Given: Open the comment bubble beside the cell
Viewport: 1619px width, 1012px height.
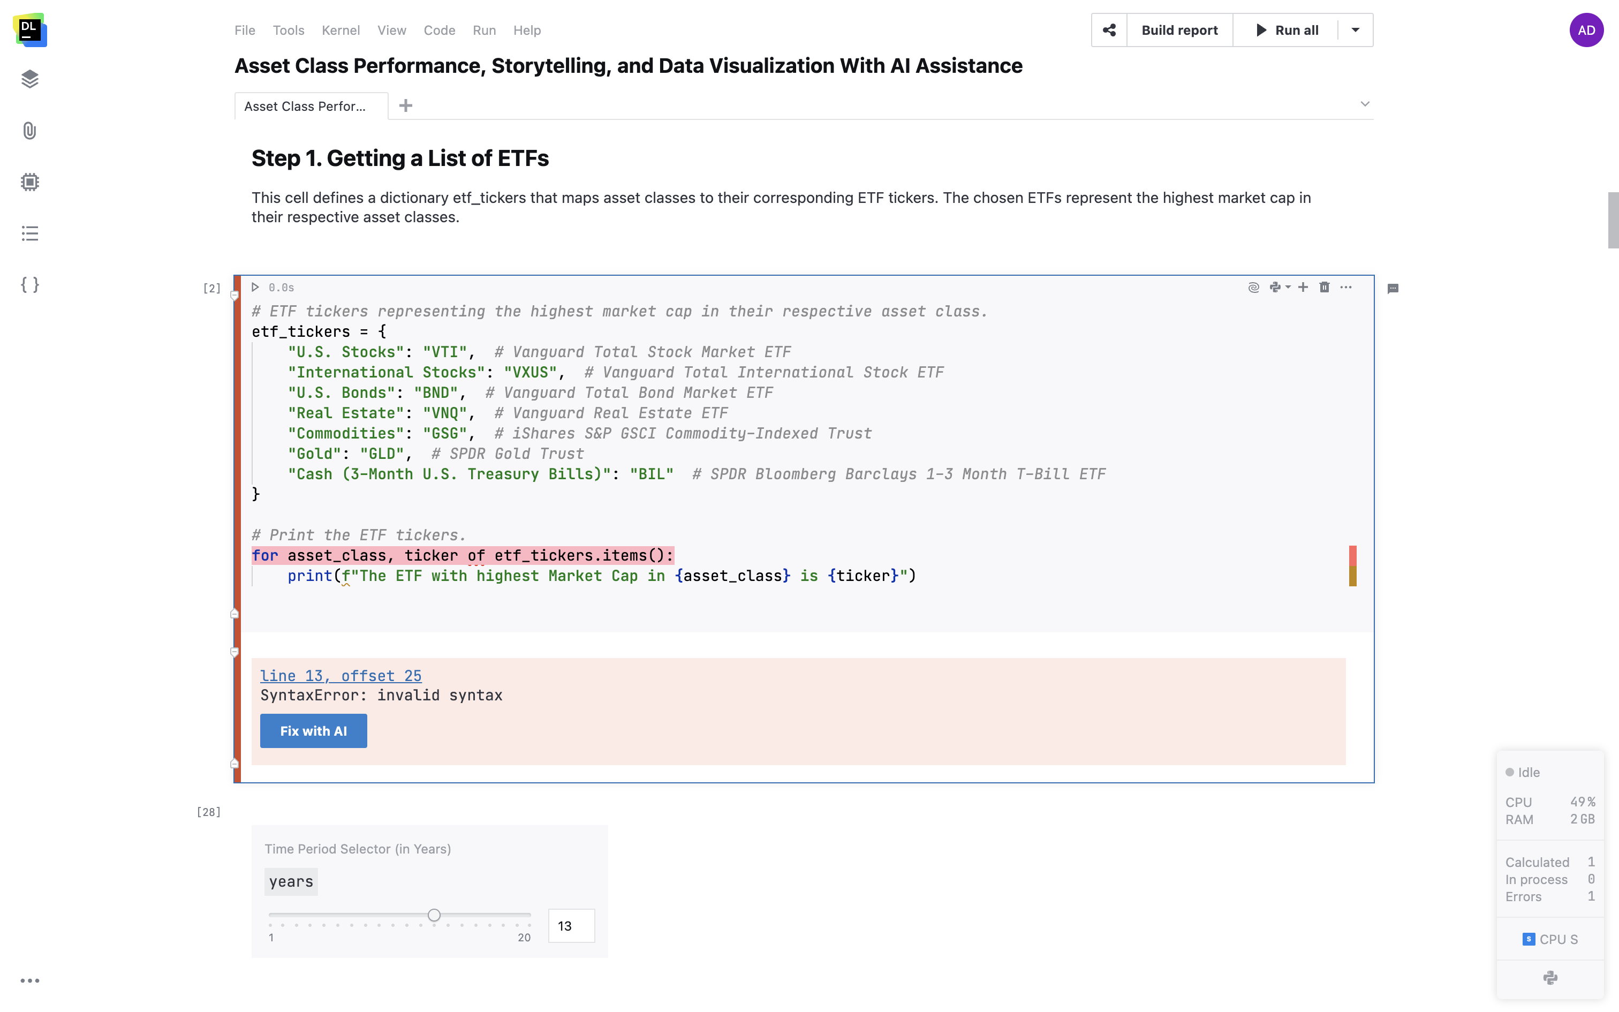Looking at the screenshot, I should coord(1393,289).
